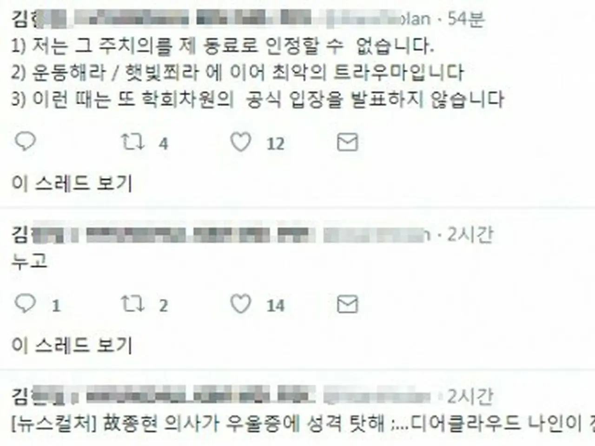Image resolution: width=595 pixels, height=446 pixels.
Task: Like the 누고 tweet with 14 likes
Action: tap(241, 304)
